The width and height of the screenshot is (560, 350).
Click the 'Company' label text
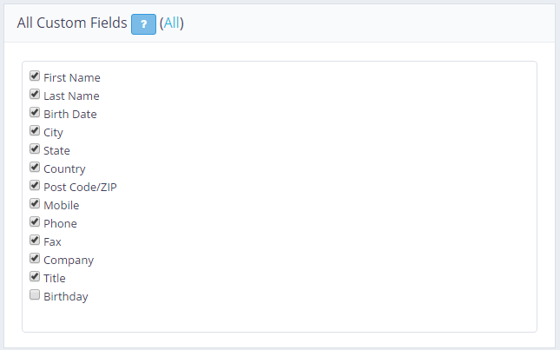pos(69,261)
